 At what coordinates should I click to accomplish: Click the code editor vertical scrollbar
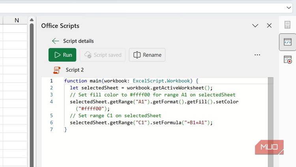(x=270, y=122)
